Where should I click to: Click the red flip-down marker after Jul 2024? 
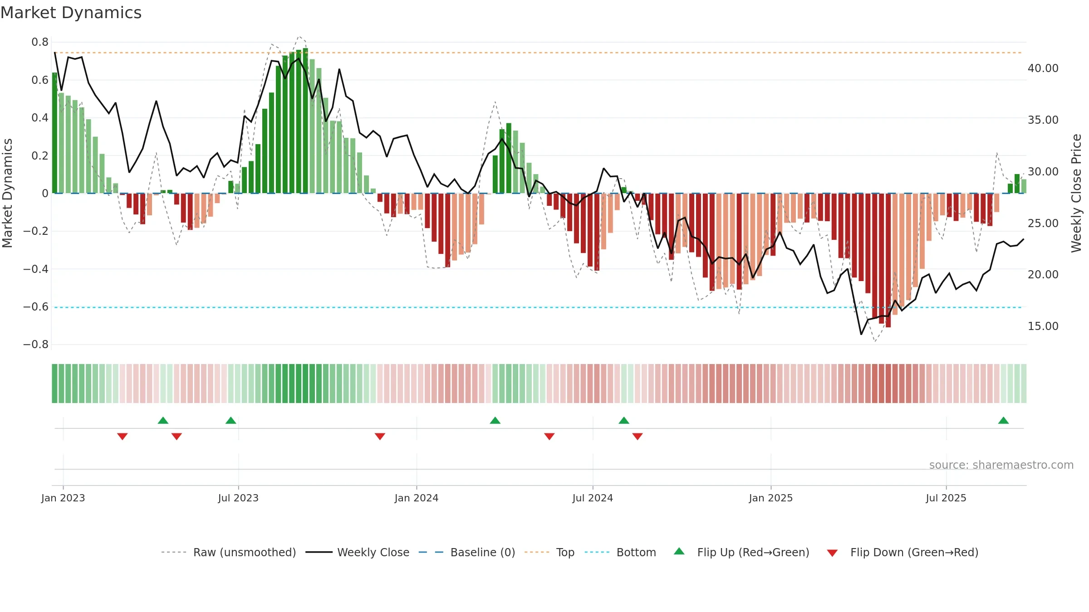638,436
